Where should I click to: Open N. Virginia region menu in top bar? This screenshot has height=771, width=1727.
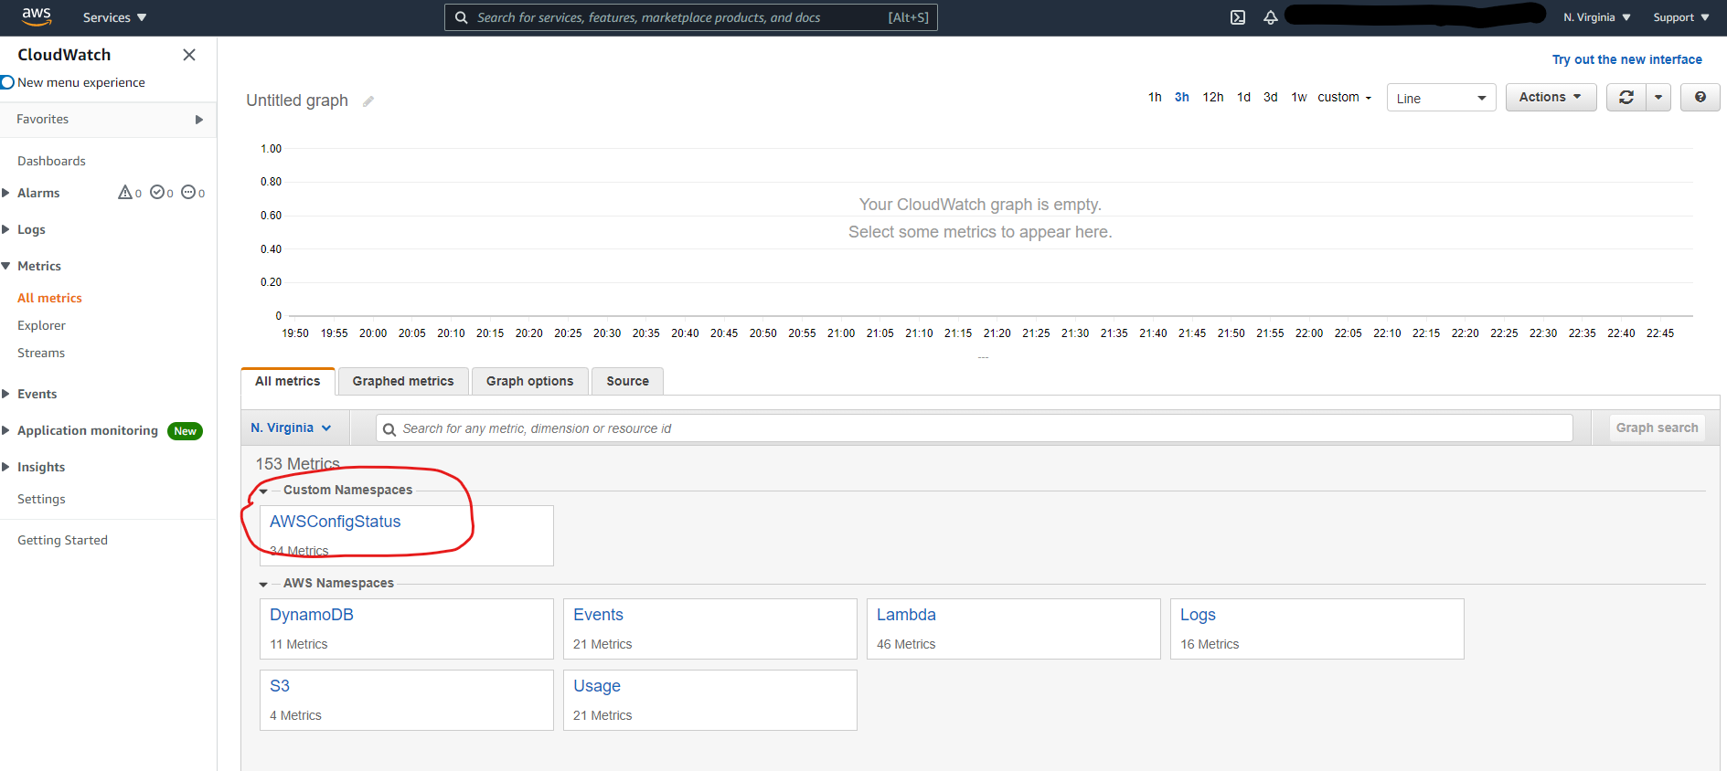pyautogui.click(x=1597, y=17)
